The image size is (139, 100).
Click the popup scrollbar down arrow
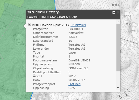(x=118, y=88)
